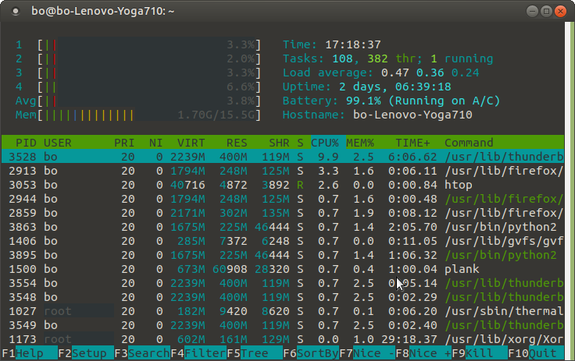Click F8 Nice + button
This screenshot has height=361, width=575.
coord(423,353)
